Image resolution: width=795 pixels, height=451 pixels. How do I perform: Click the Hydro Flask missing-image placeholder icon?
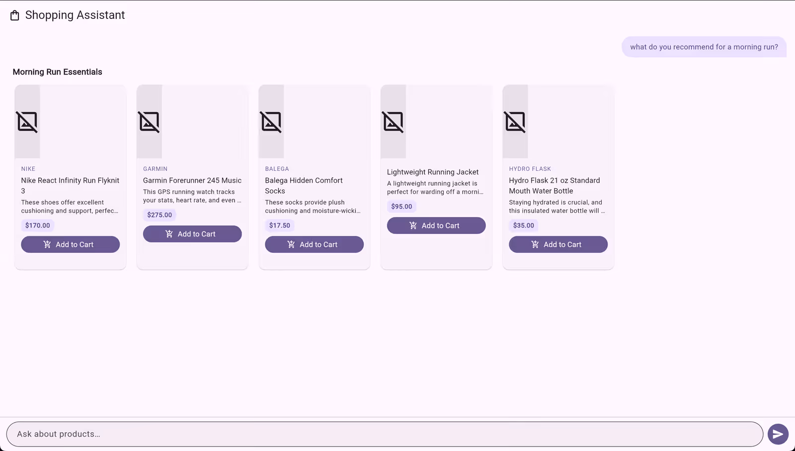pos(515,122)
